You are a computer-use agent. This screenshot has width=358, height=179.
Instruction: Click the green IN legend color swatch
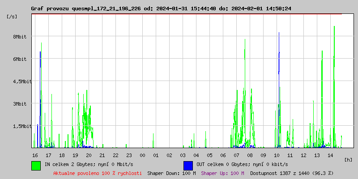pyautogui.click(x=36, y=165)
